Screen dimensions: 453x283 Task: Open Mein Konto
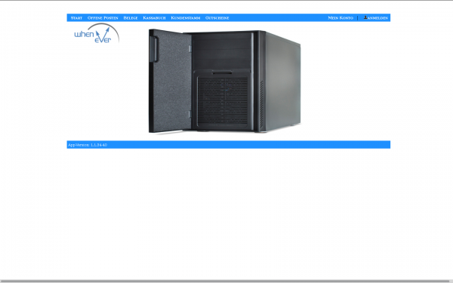coord(341,18)
